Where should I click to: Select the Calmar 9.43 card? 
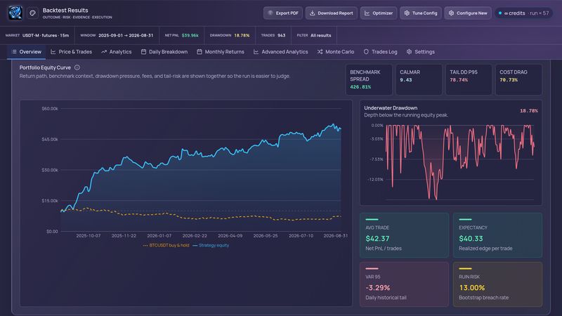point(418,79)
